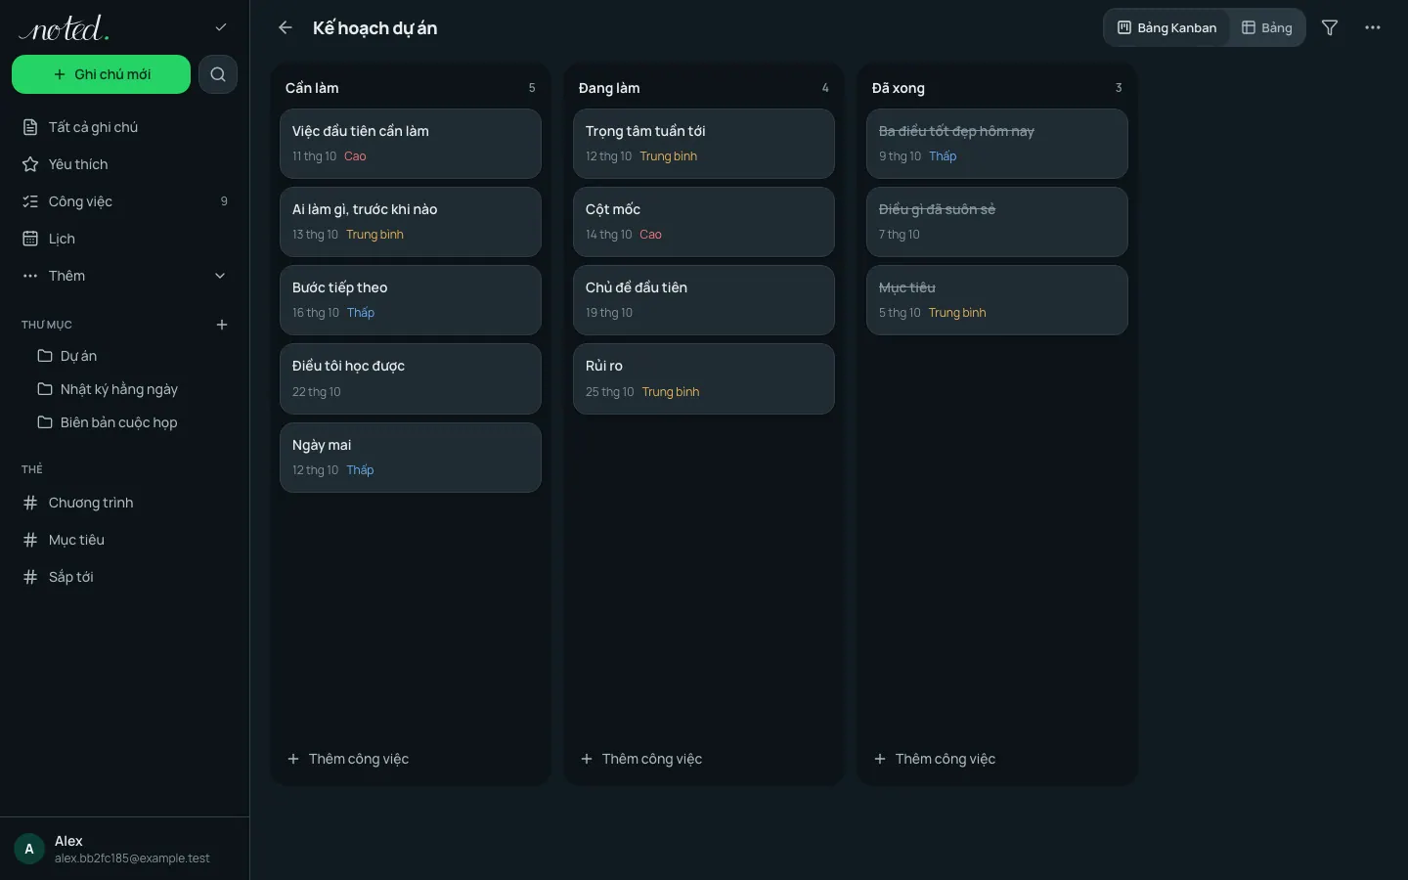
Task: Open the completed Mục tiêu task card
Action: point(997,300)
